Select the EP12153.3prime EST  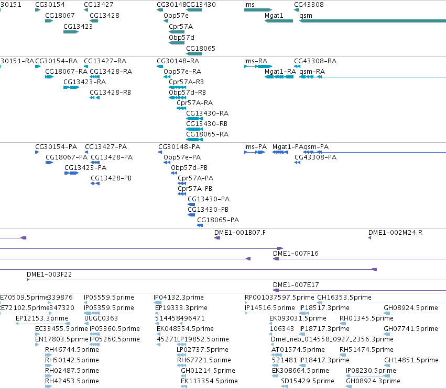pos(42,324)
